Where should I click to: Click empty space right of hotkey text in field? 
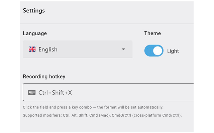(x=134, y=92)
